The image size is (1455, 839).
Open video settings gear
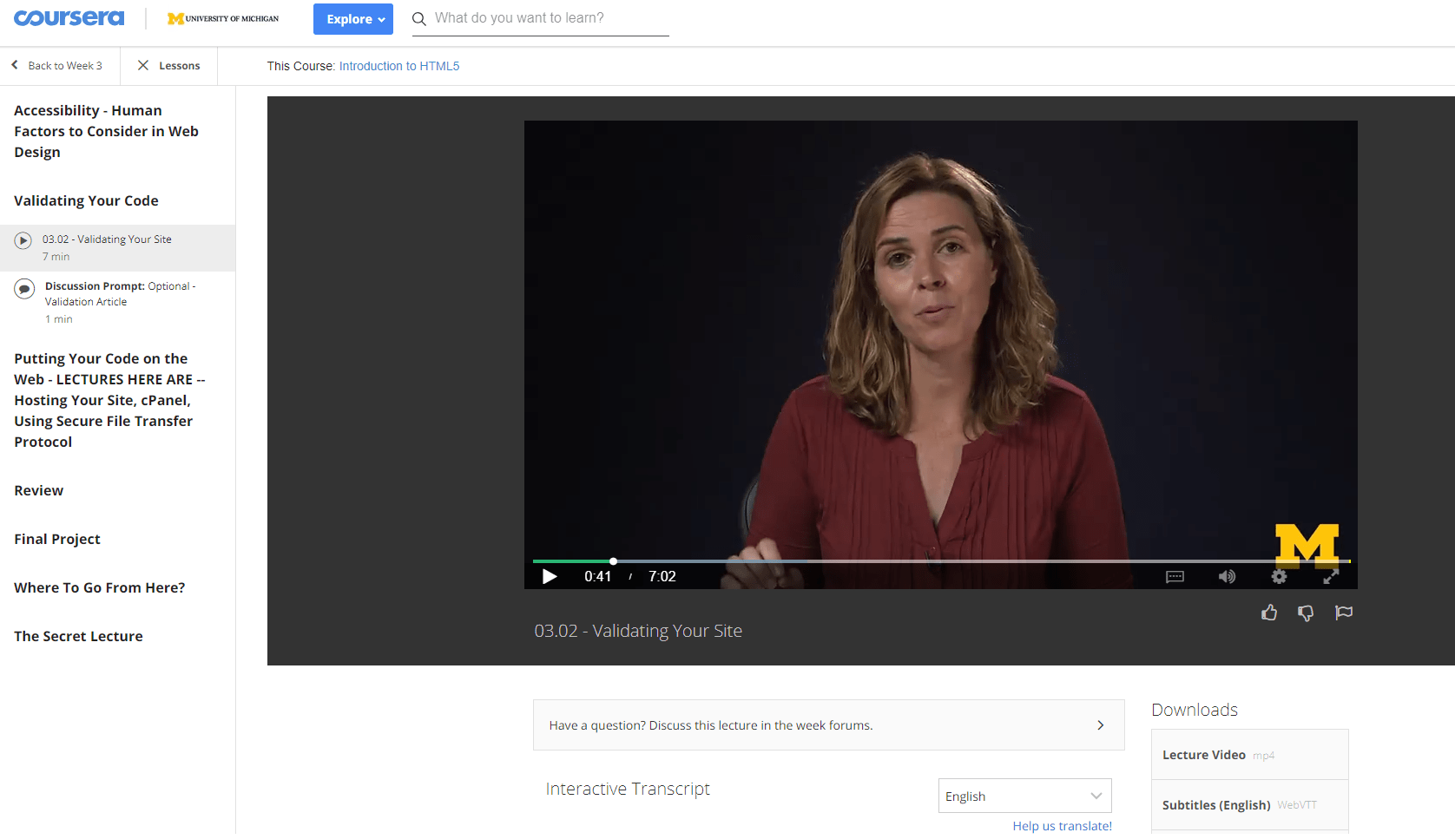(x=1279, y=576)
